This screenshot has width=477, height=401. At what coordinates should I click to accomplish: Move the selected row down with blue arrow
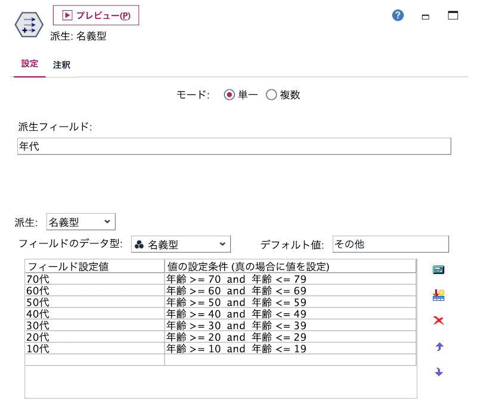click(x=437, y=371)
